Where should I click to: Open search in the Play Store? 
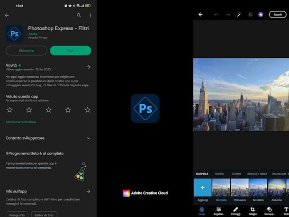79,15
